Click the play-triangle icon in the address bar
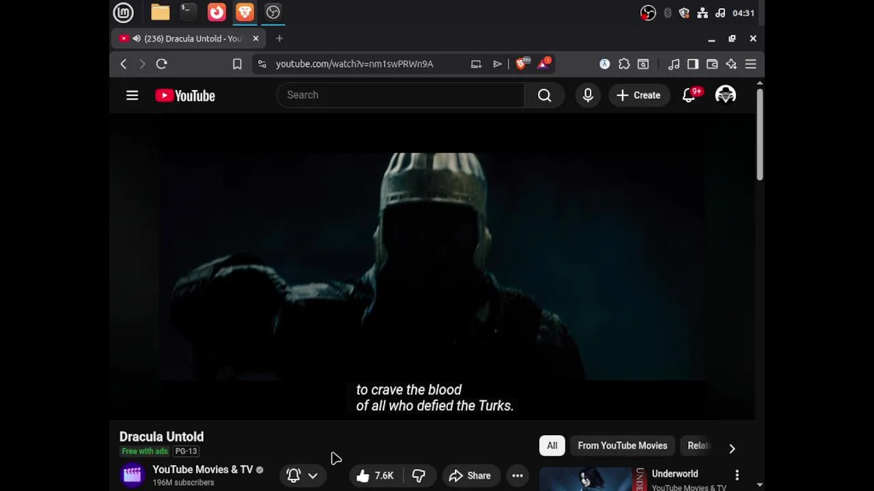The width and height of the screenshot is (874, 491). [497, 64]
